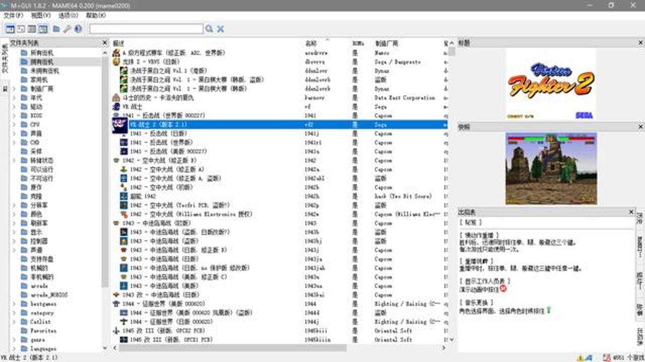Screen dimensions: 645x362
Task: Click the 超能 1942 game icon
Action: [123, 196]
